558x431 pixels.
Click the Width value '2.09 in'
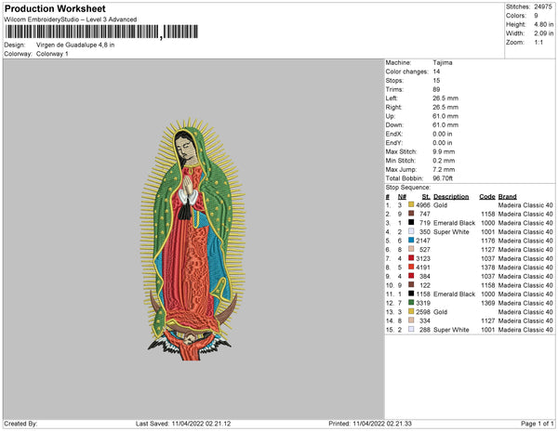543,33
